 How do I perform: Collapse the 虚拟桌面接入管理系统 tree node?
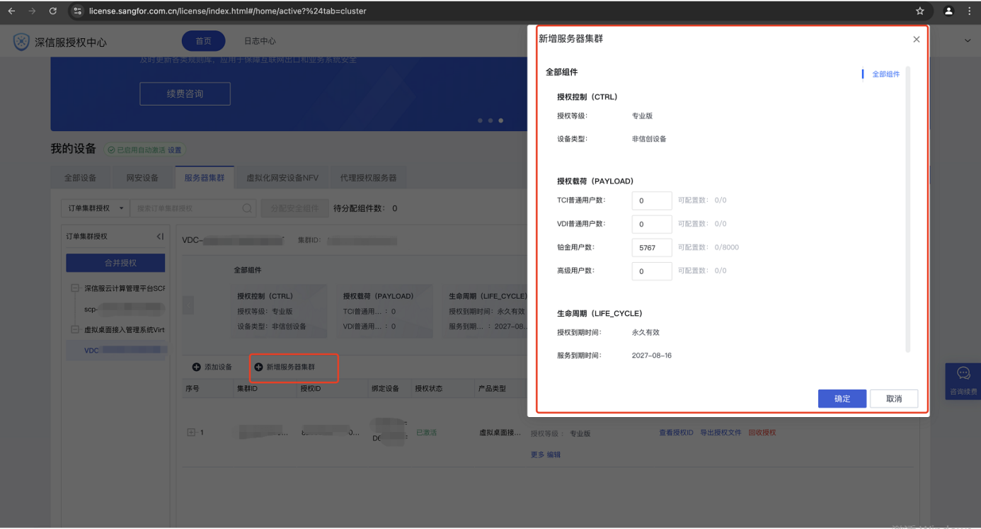point(74,330)
